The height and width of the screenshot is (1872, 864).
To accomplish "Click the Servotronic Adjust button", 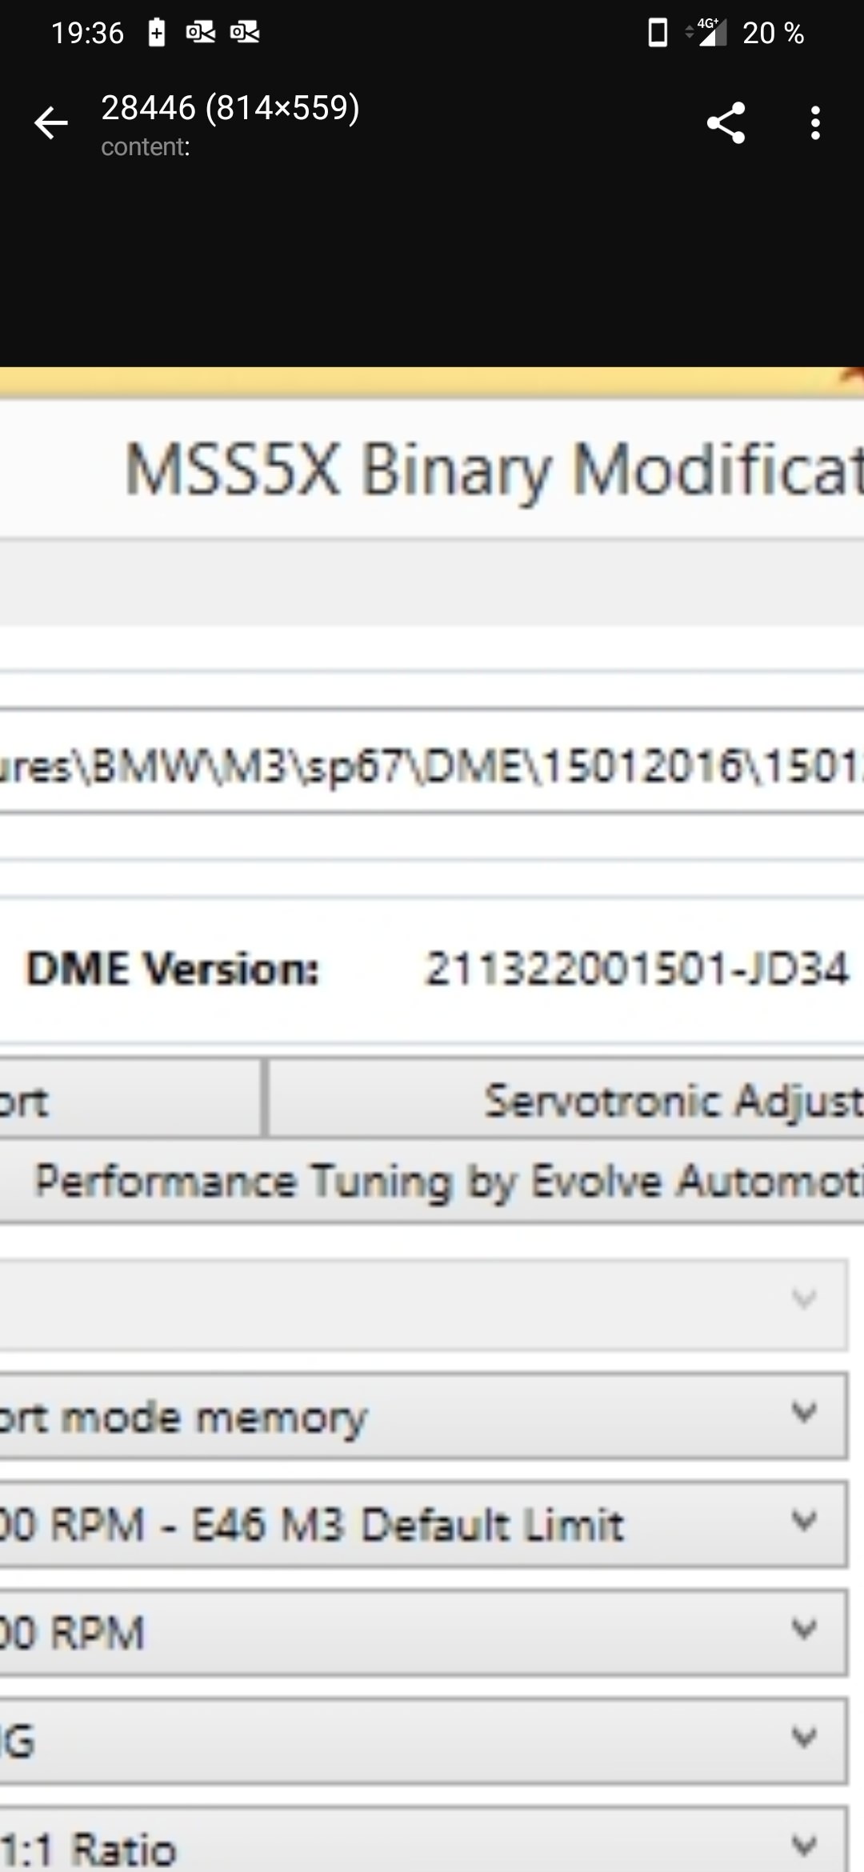I will pos(566,1098).
